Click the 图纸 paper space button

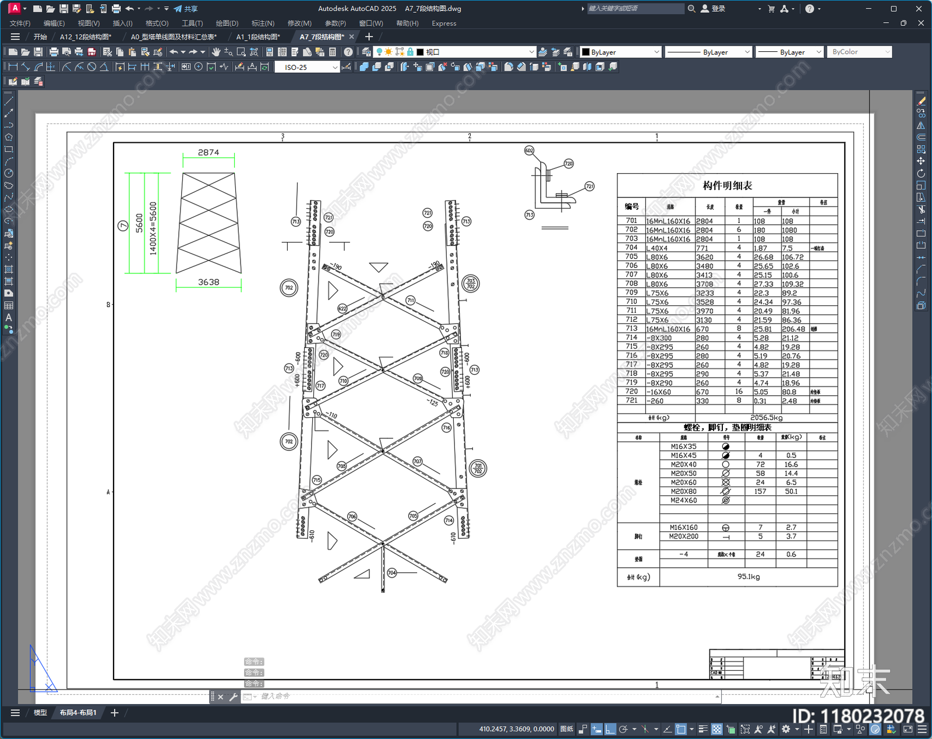(566, 729)
